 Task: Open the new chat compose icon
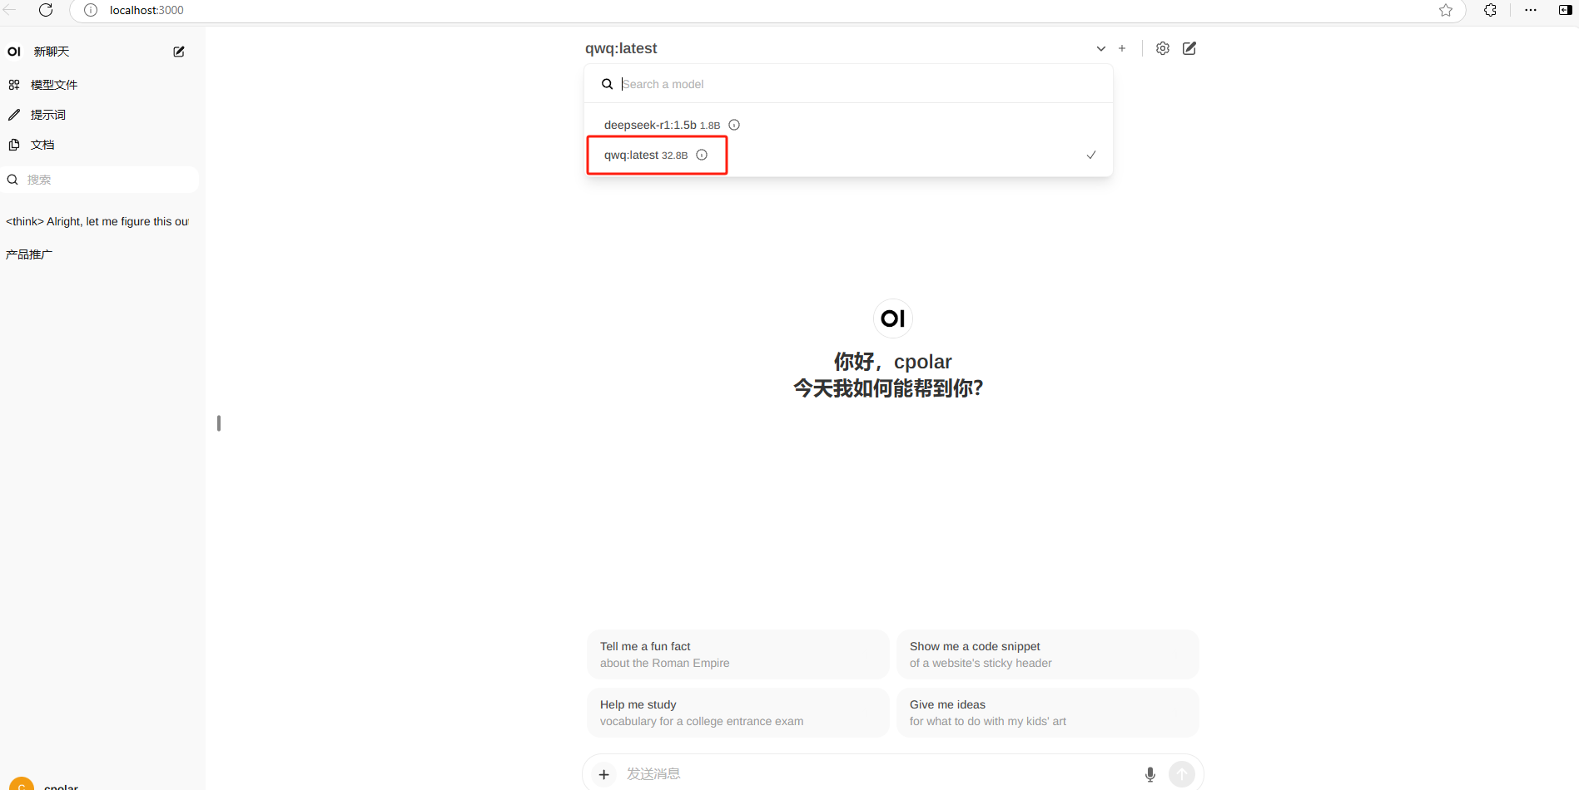coord(178,51)
